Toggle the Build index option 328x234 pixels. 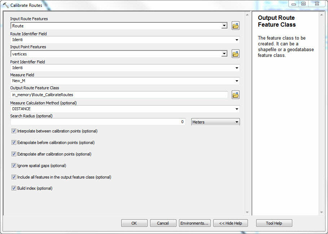(14, 189)
